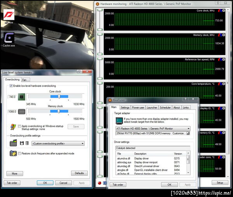
Task: Click the Windows startup flag icon
Action: (13, 127)
